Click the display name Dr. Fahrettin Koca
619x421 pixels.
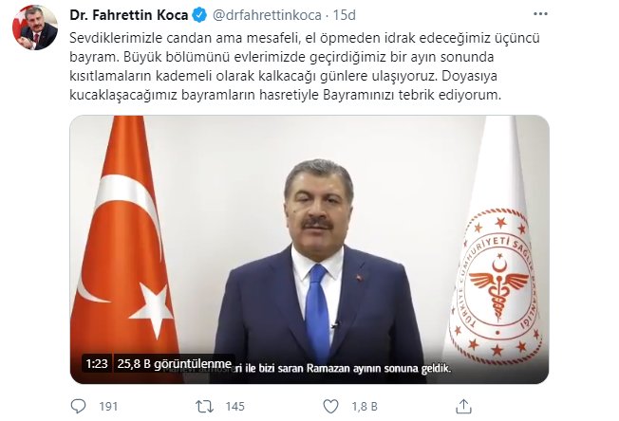[x=129, y=15]
